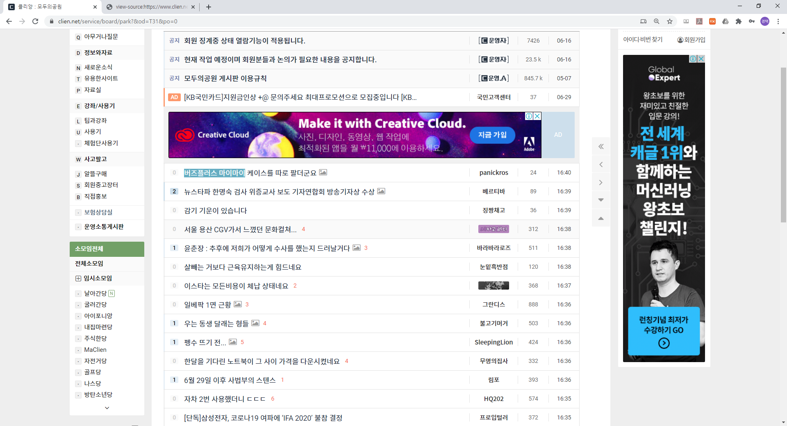Click image icon on 일베팍 1면 근황 post
787x426 pixels.
click(x=238, y=304)
